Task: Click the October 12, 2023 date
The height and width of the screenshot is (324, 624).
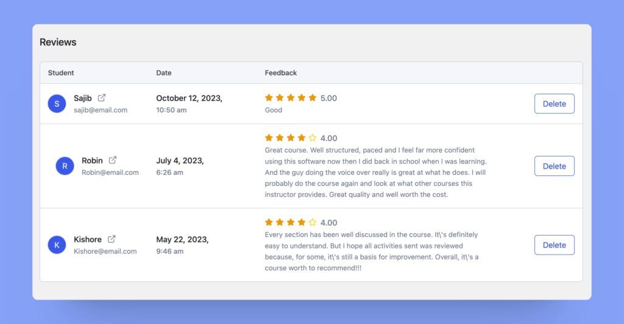Action: [189, 97]
